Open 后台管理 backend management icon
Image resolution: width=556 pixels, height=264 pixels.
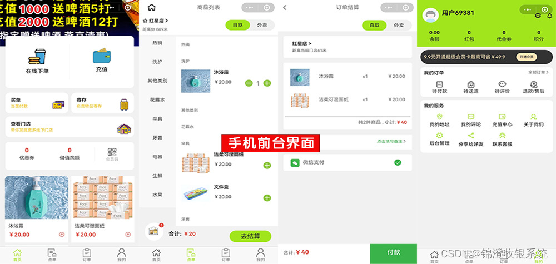(439, 136)
